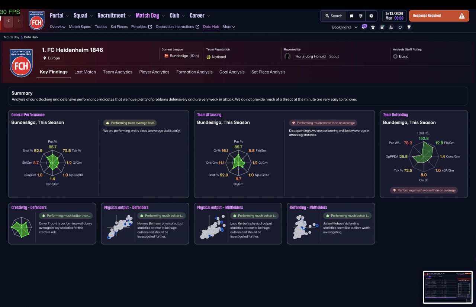Open the Team Defending radar chart

424,156
